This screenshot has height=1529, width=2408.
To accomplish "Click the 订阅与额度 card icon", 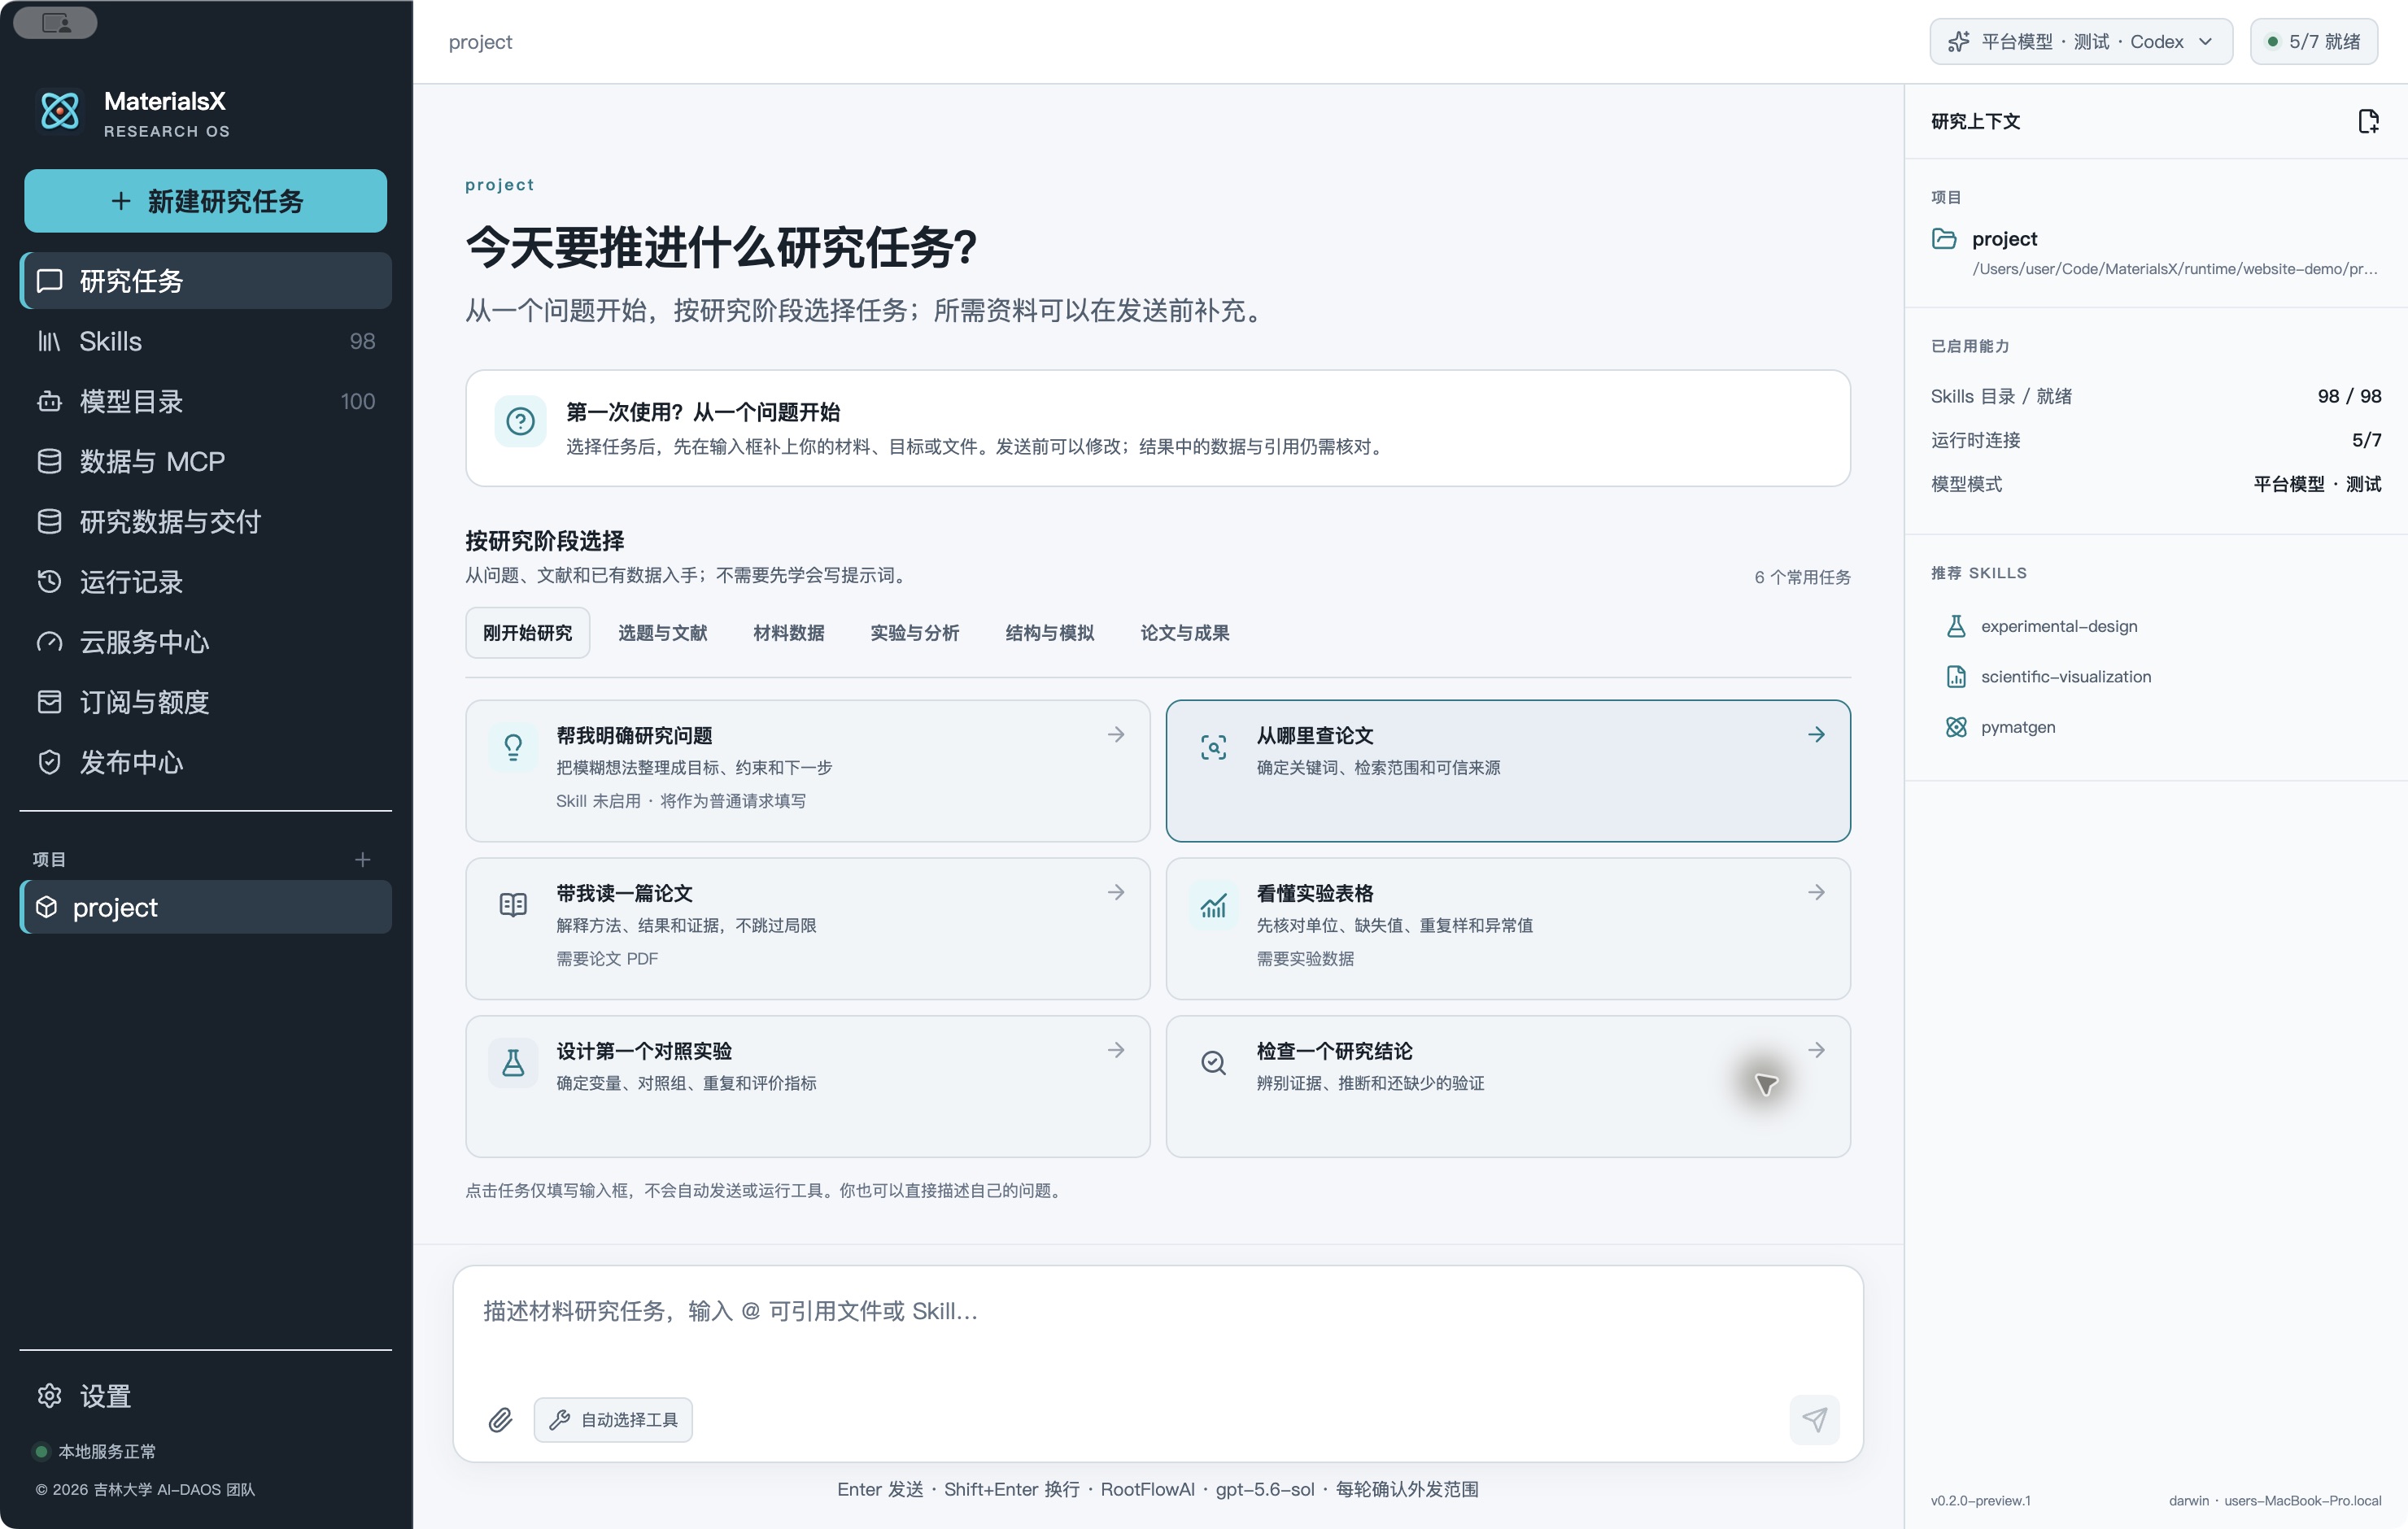I will click(x=49, y=702).
